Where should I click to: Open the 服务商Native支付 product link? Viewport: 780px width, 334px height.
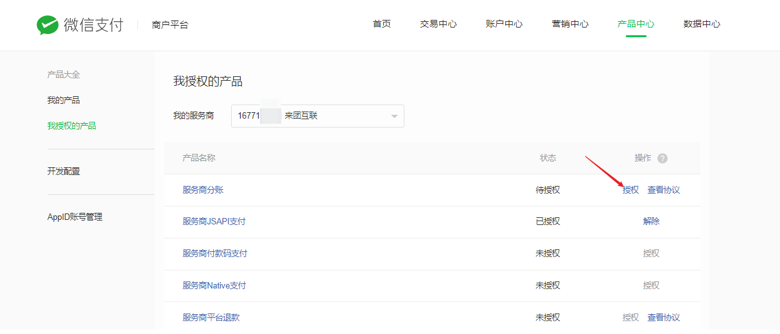tap(214, 286)
